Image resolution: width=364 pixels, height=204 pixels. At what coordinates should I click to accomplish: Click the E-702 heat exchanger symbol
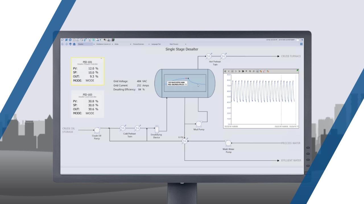(x=185, y=141)
